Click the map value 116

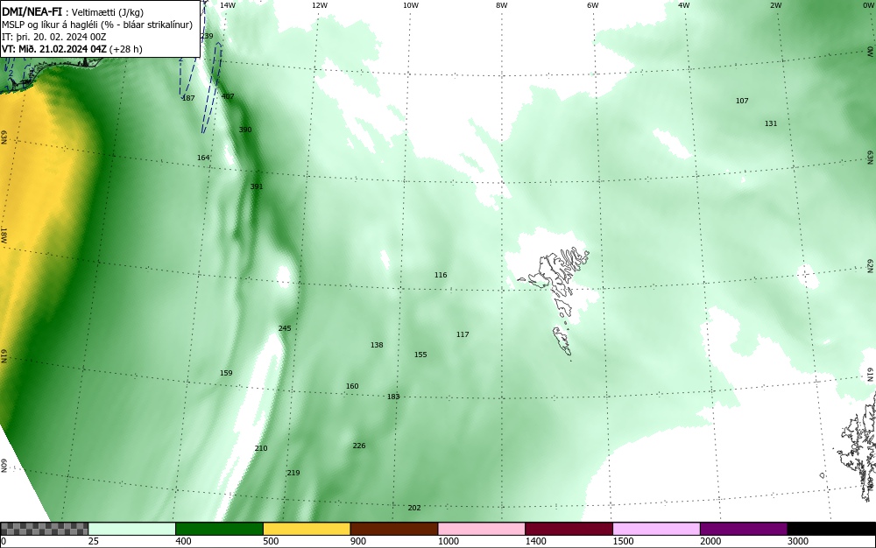pyautogui.click(x=441, y=275)
